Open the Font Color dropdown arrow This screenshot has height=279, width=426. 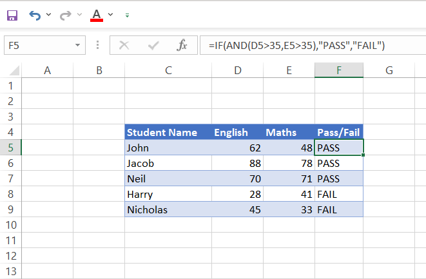[111, 14]
